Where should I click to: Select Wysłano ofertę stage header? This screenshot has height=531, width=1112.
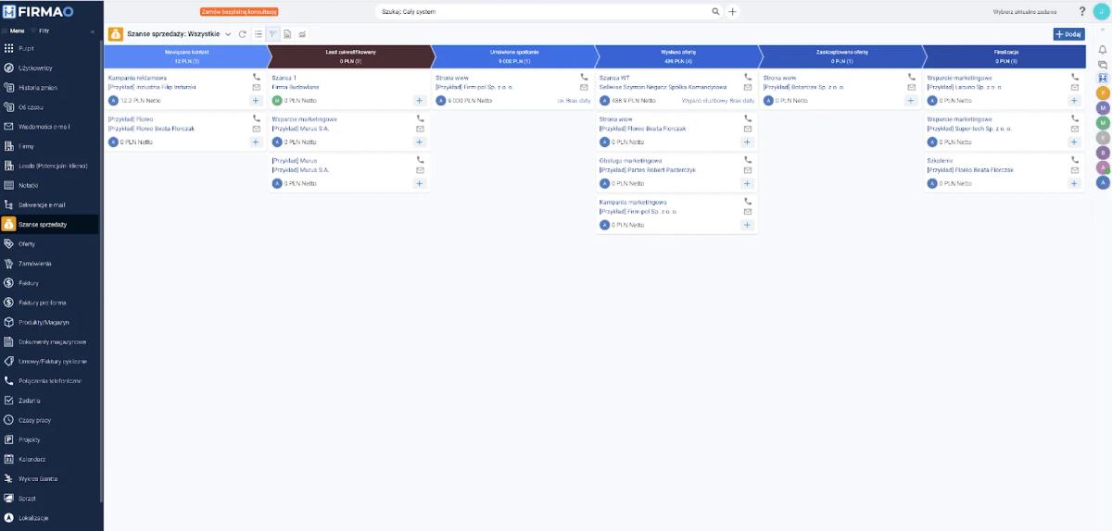point(677,56)
